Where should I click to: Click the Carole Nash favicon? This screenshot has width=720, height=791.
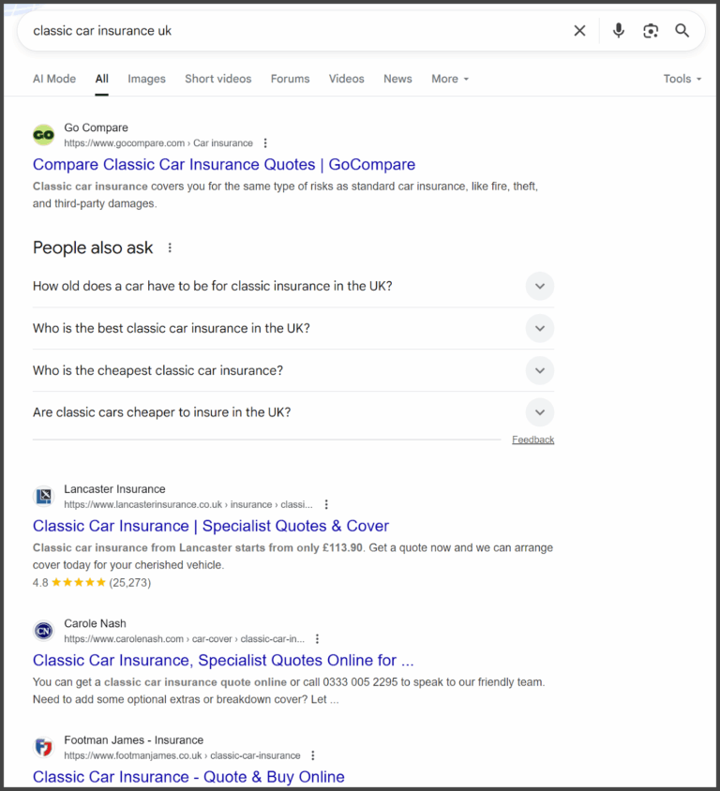click(43, 631)
